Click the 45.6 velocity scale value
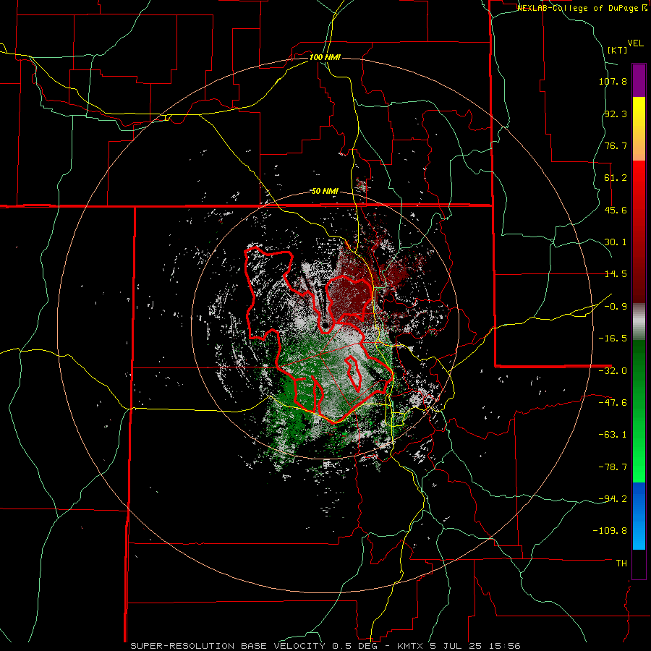The image size is (651, 651). pos(616,210)
